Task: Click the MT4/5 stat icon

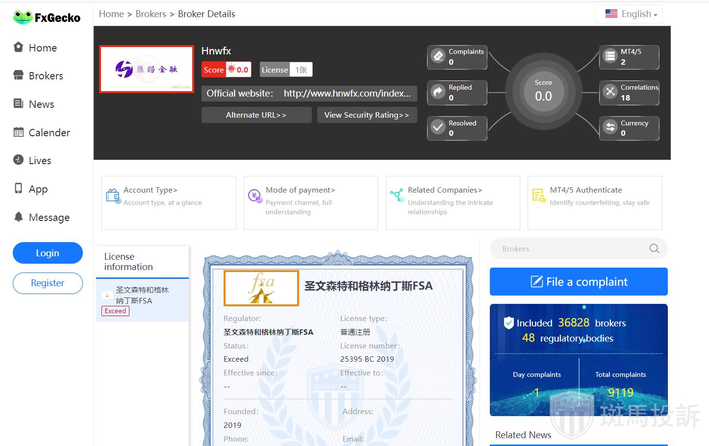Action: click(x=610, y=56)
